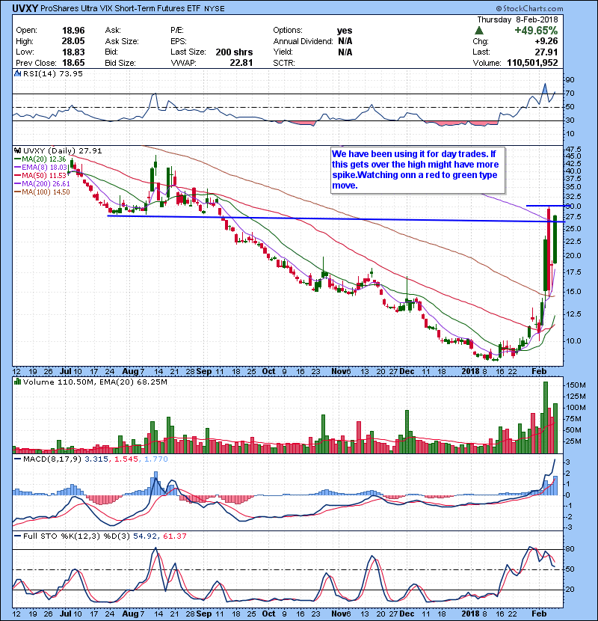Image resolution: width=598 pixels, height=621 pixels.
Task: Select the UVXY ticker symbol title
Action: click(x=25, y=8)
